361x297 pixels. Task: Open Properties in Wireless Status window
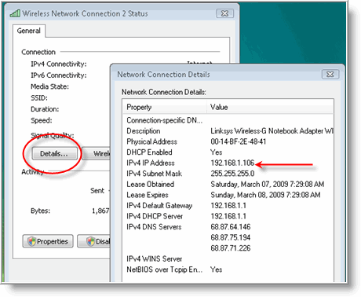coord(48,241)
